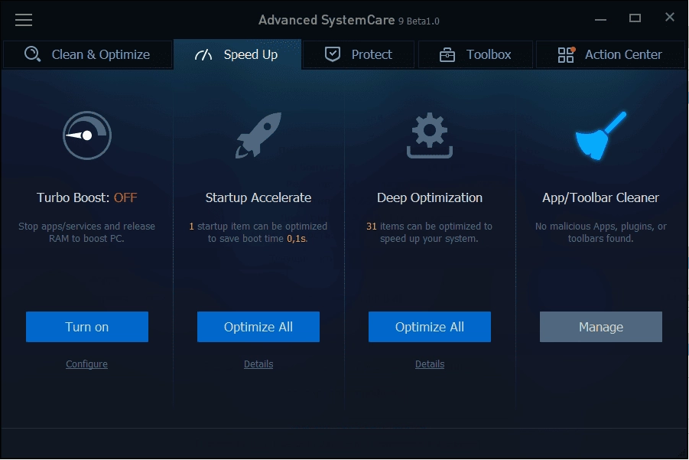Go to the Toolbox tab
Screen dimensions: 689x460
click(x=476, y=54)
